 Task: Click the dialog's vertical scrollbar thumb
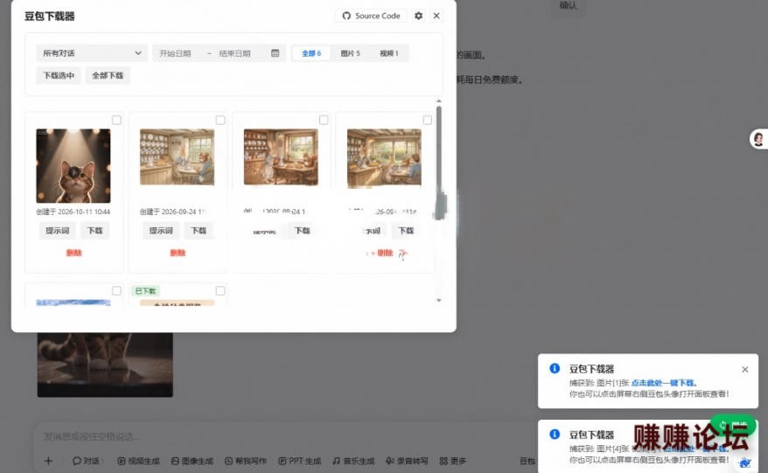click(x=439, y=162)
